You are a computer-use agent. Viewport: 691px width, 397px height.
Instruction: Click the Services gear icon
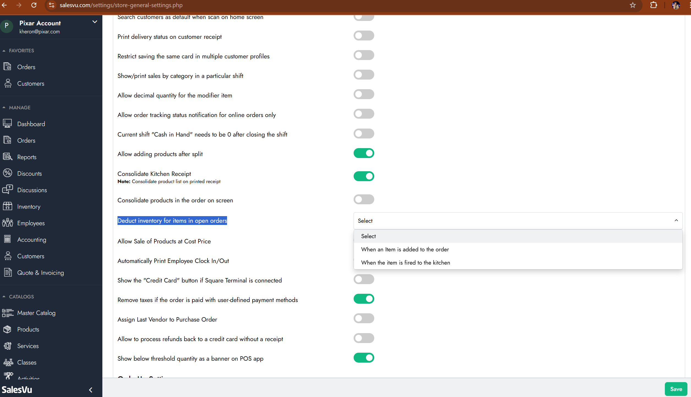(8, 346)
